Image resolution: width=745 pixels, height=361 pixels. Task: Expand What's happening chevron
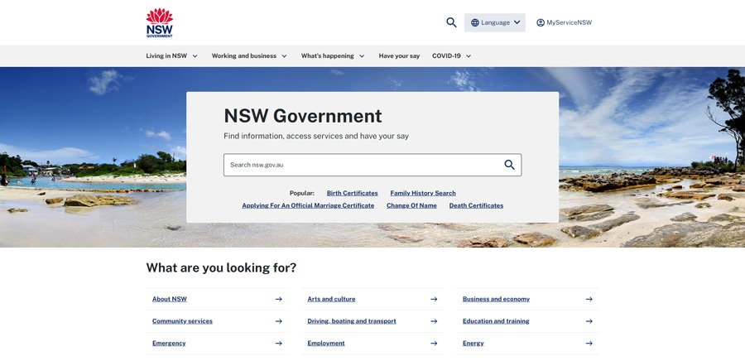coord(362,56)
